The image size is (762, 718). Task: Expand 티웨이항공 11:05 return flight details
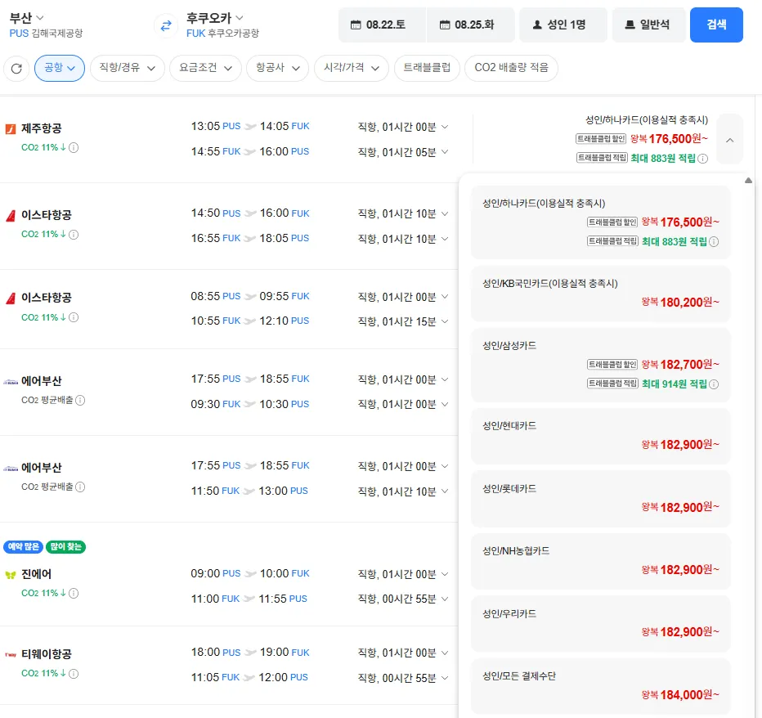(445, 678)
